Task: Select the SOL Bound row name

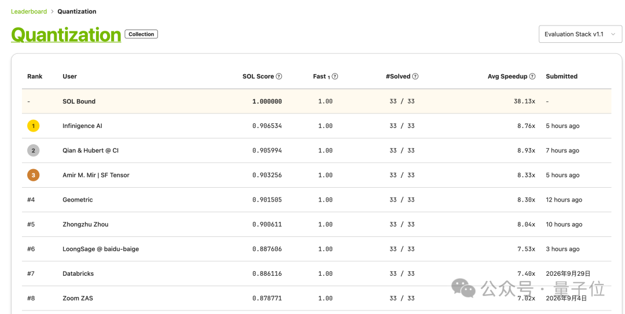Action: tap(79, 101)
